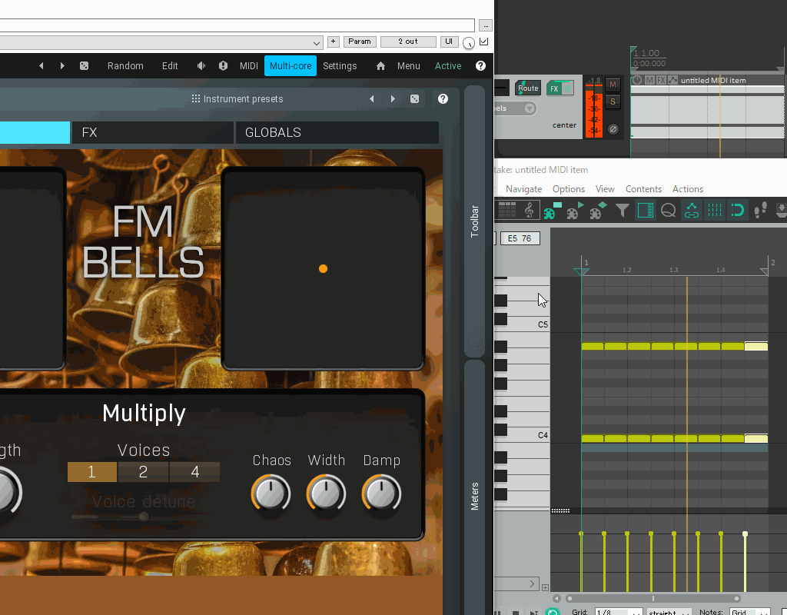Image resolution: width=787 pixels, height=615 pixels.
Task: Adjust the Chaos knob
Action: coord(271,494)
